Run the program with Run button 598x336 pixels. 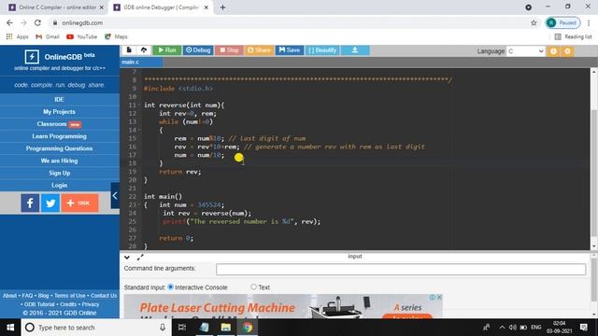[x=166, y=49]
